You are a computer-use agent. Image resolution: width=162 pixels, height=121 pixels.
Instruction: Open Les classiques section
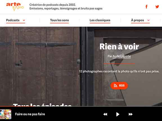100,20
